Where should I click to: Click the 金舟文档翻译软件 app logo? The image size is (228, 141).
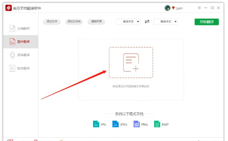point(9,8)
